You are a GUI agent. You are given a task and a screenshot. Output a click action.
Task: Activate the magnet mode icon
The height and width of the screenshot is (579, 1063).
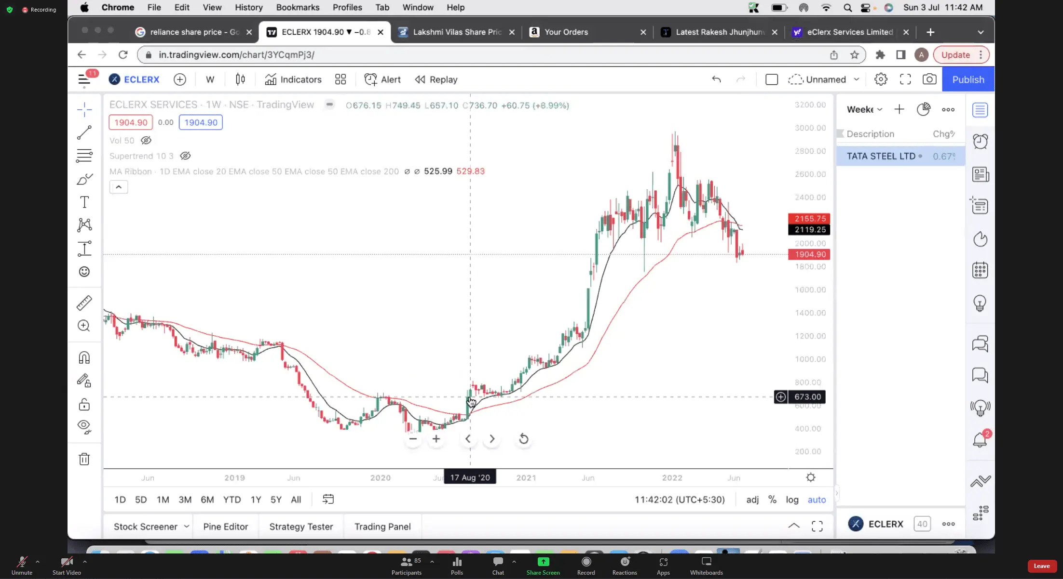point(84,357)
